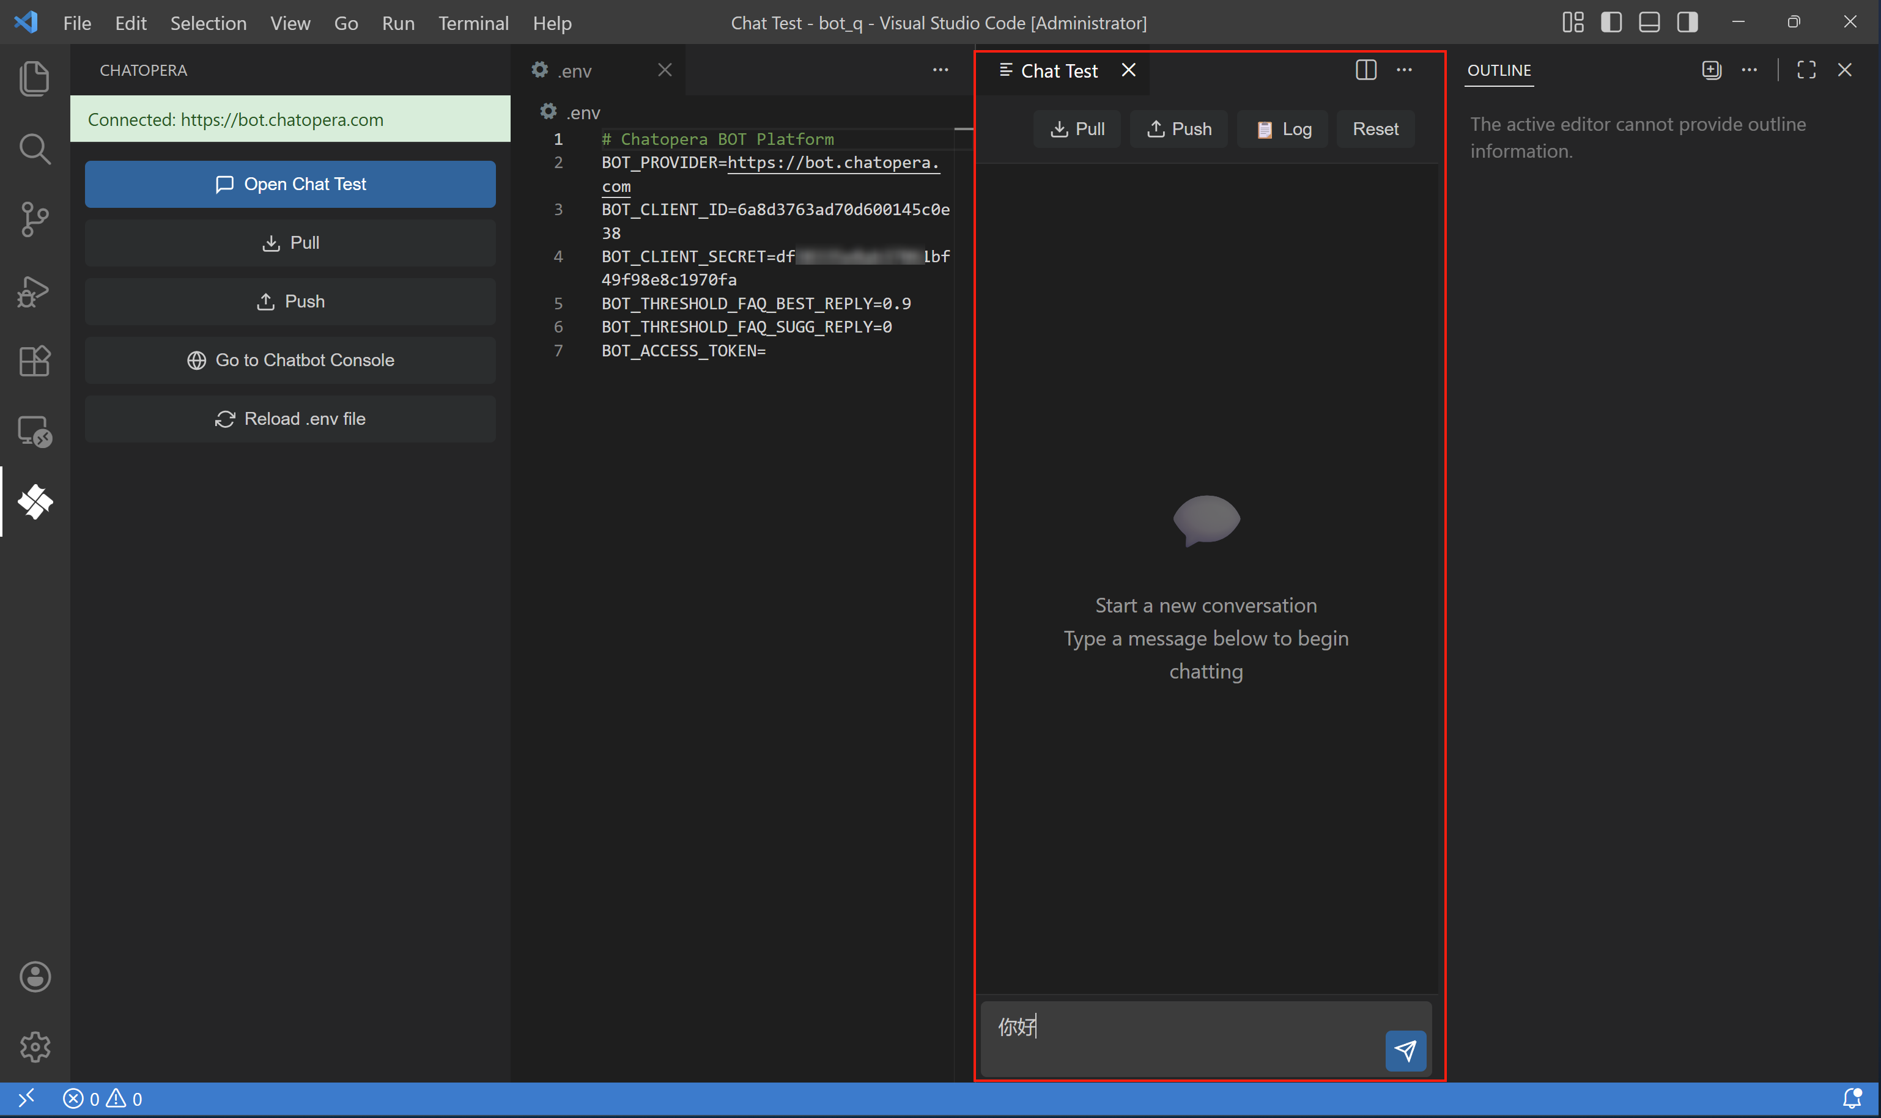
Task: Click the bot.chatopera.com URL in .env
Action: tap(833, 163)
